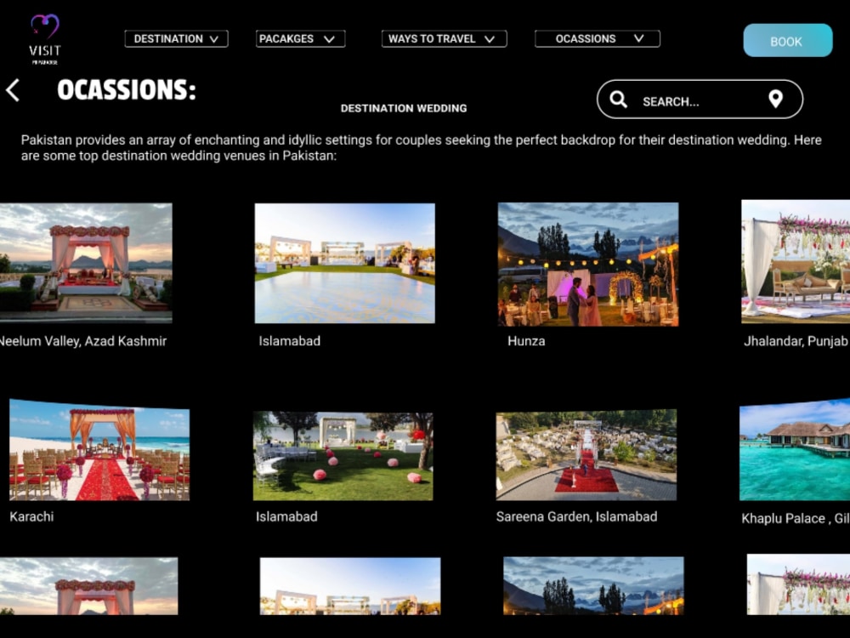Click the OCASSIONS: page heading
Screen dimensions: 850x638
(x=127, y=90)
